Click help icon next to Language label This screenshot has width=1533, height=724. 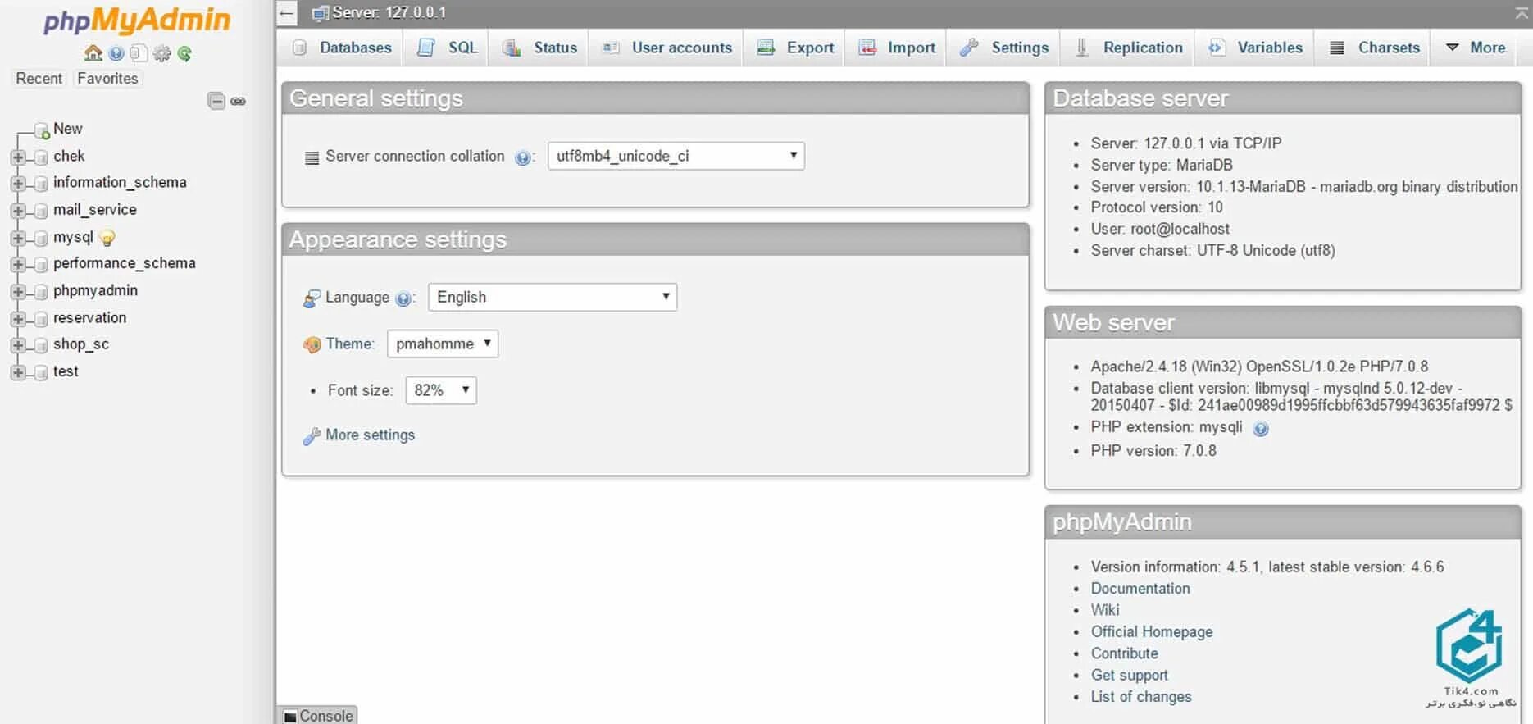(x=403, y=298)
